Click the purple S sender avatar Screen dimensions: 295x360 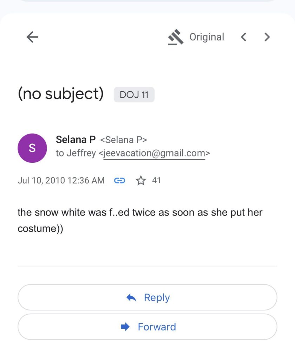coord(32,148)
